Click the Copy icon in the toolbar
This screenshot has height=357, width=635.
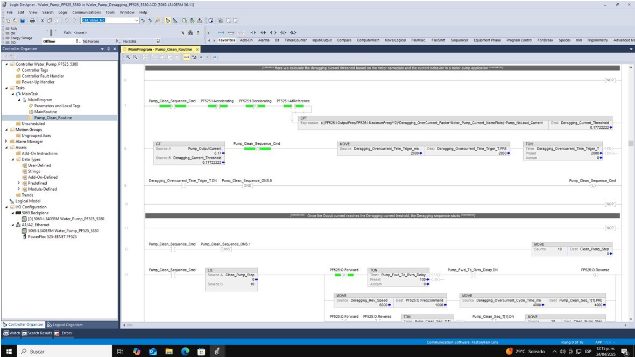point(50,20)
